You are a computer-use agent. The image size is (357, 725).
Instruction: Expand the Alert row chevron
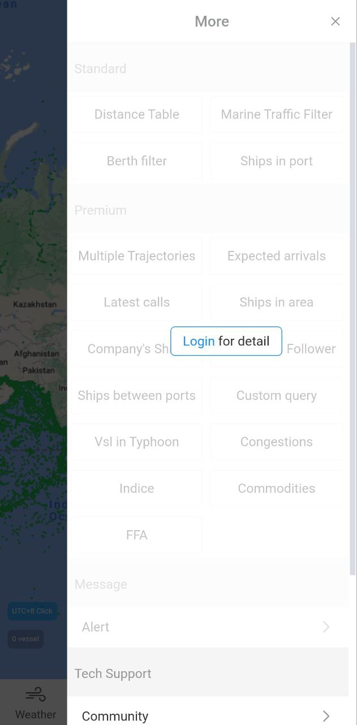[326, 626]
